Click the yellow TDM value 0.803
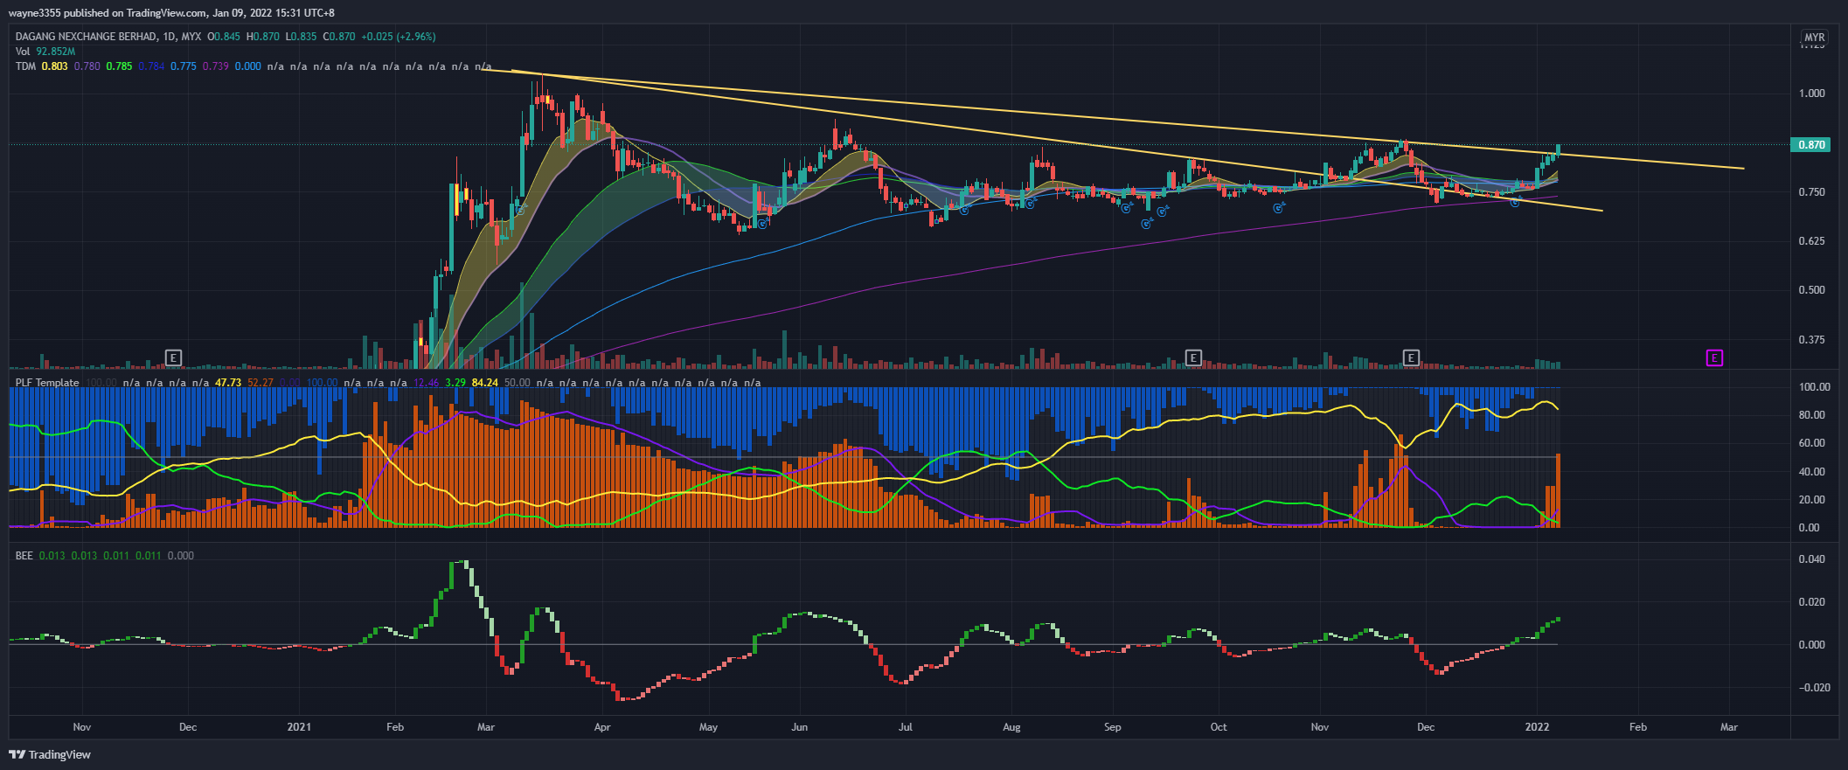 (x=54, y=66)
